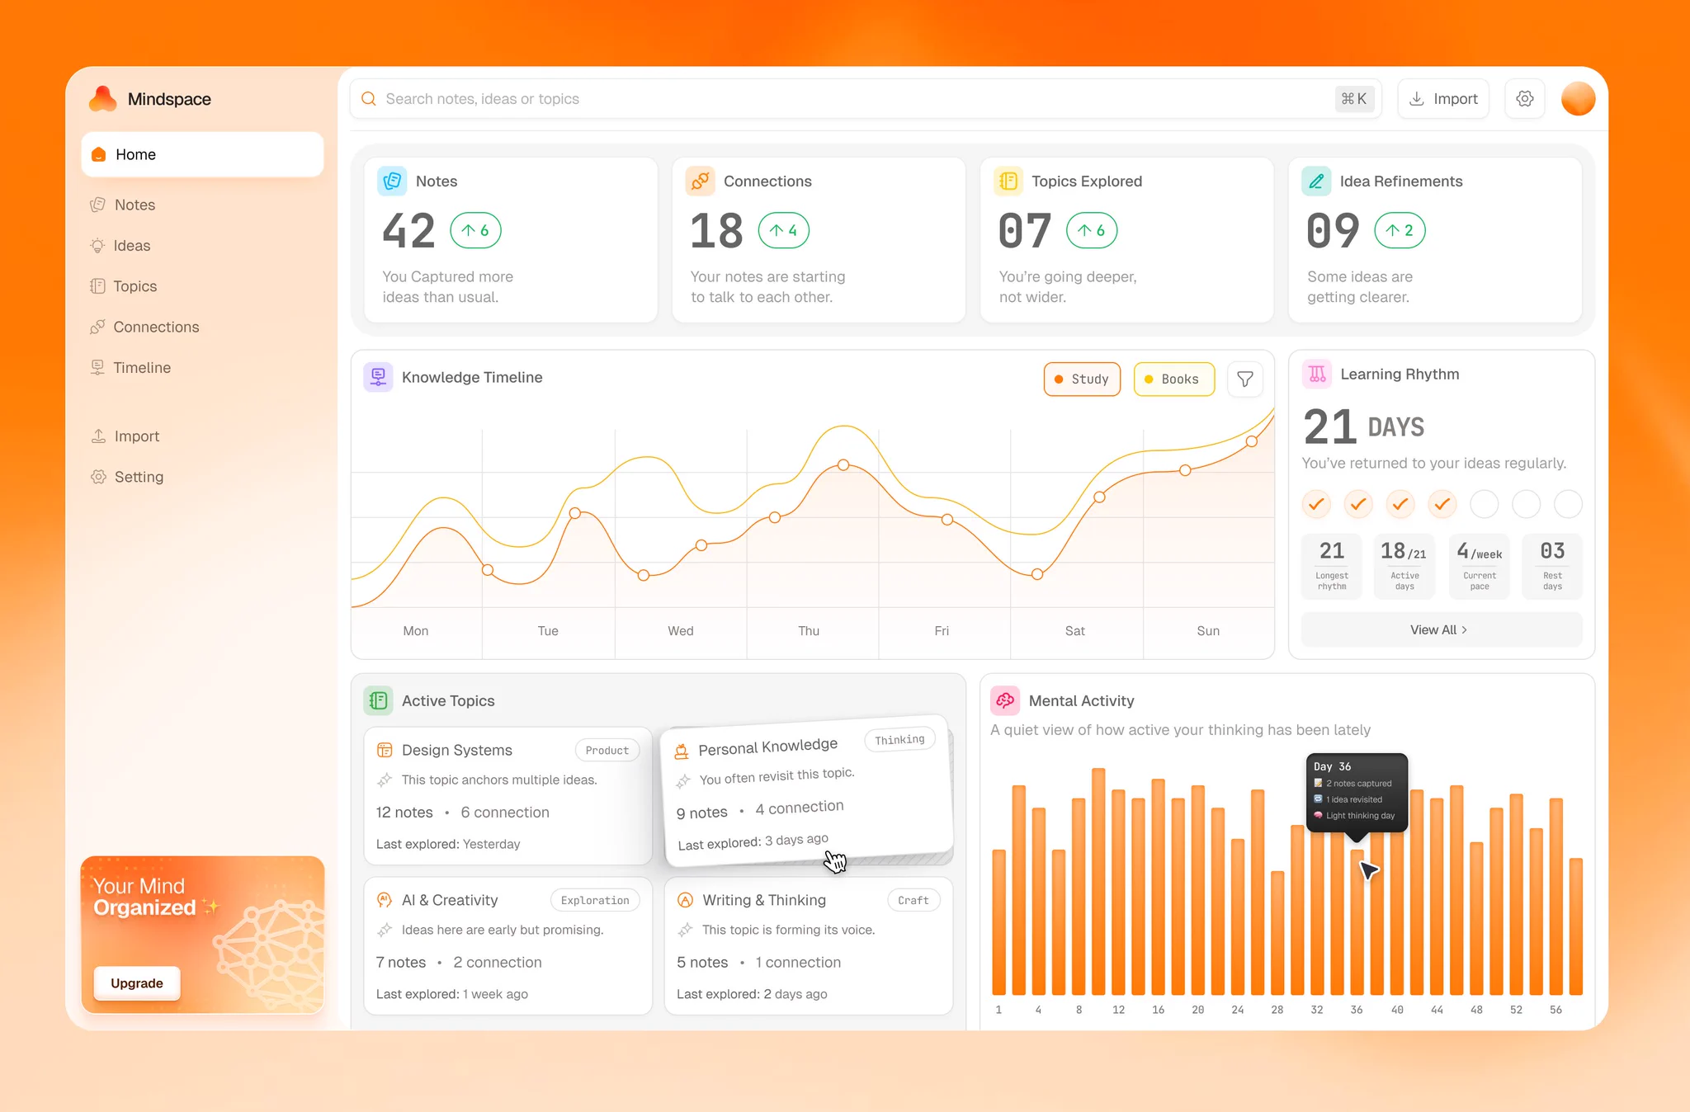The width and height of the screenshot is (1690, 1112).
Task: Click the 03 Rest days stat
Action: click(x=1552, y=566)
